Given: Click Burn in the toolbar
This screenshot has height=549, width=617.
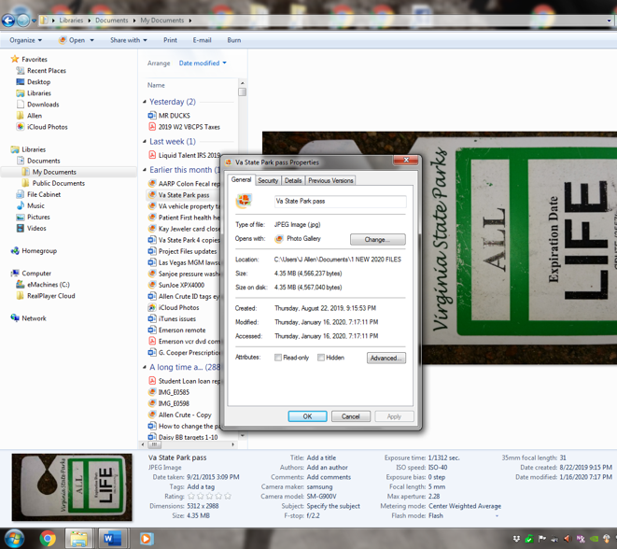Looking at the screenshot, I should tap(233, 40).
